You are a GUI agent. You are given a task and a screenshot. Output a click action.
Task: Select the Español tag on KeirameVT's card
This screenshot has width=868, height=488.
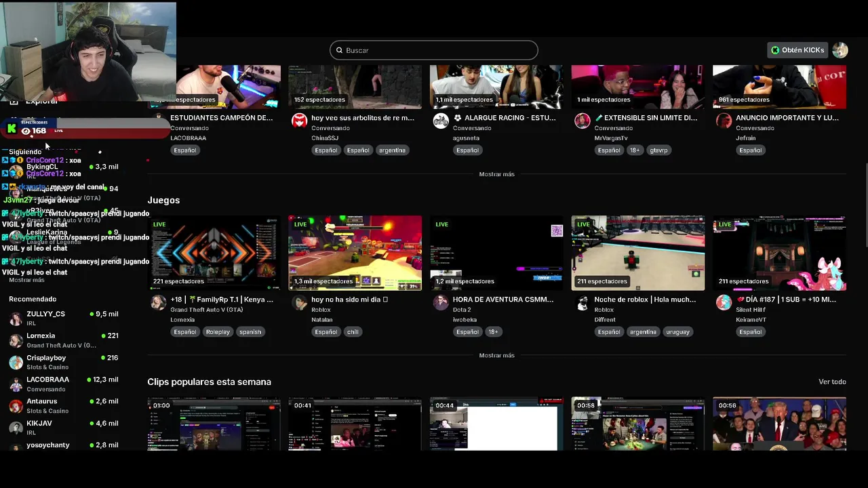click(750, 332)
